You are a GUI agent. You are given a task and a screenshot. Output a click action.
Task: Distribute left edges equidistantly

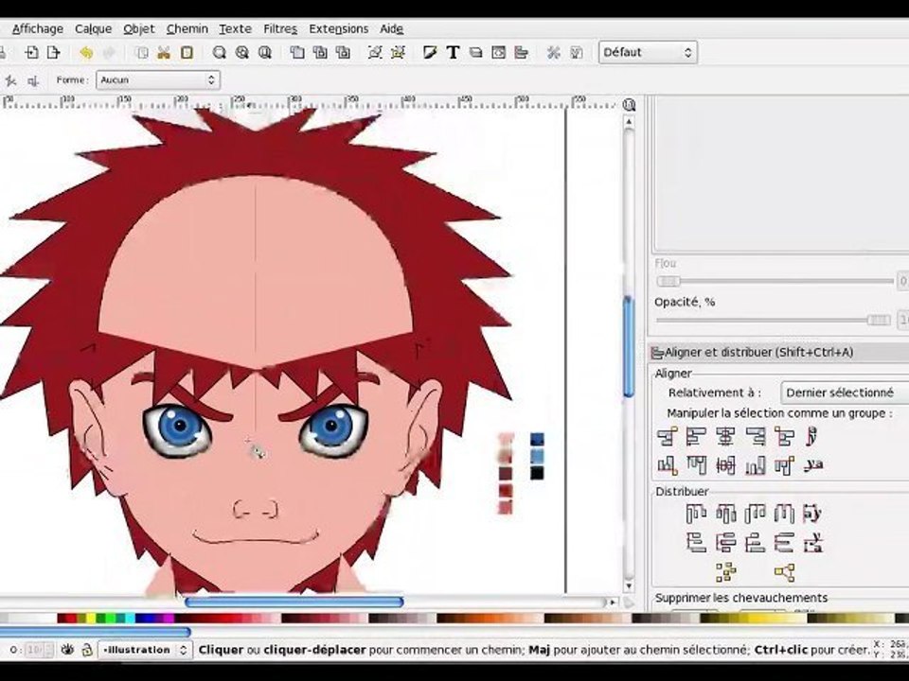(696, 513)
